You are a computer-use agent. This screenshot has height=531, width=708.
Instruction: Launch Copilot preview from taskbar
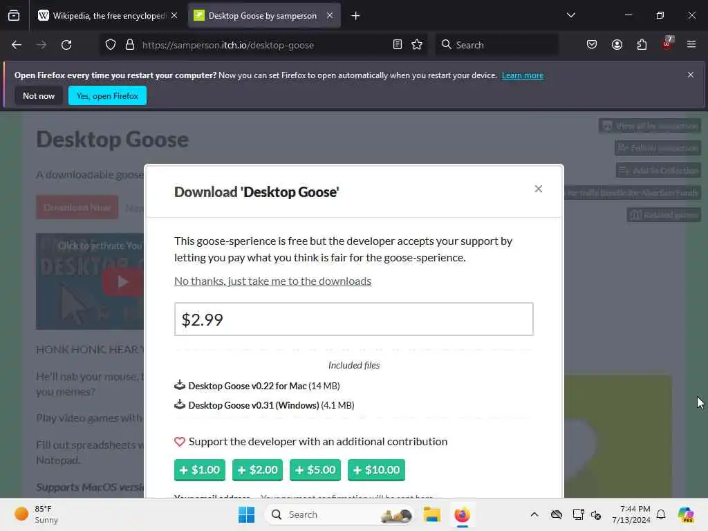point(686,514)
